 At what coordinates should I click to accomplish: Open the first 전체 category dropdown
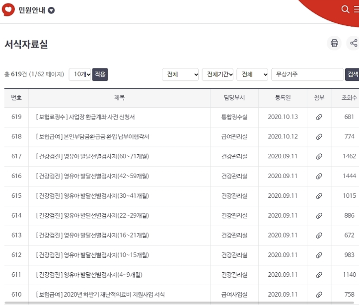pos(180,74)
